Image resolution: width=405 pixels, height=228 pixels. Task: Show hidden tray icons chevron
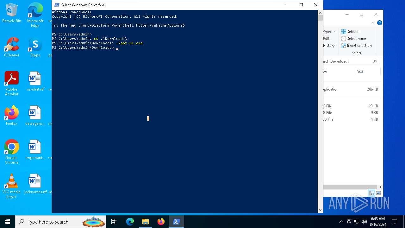point(341,222)
